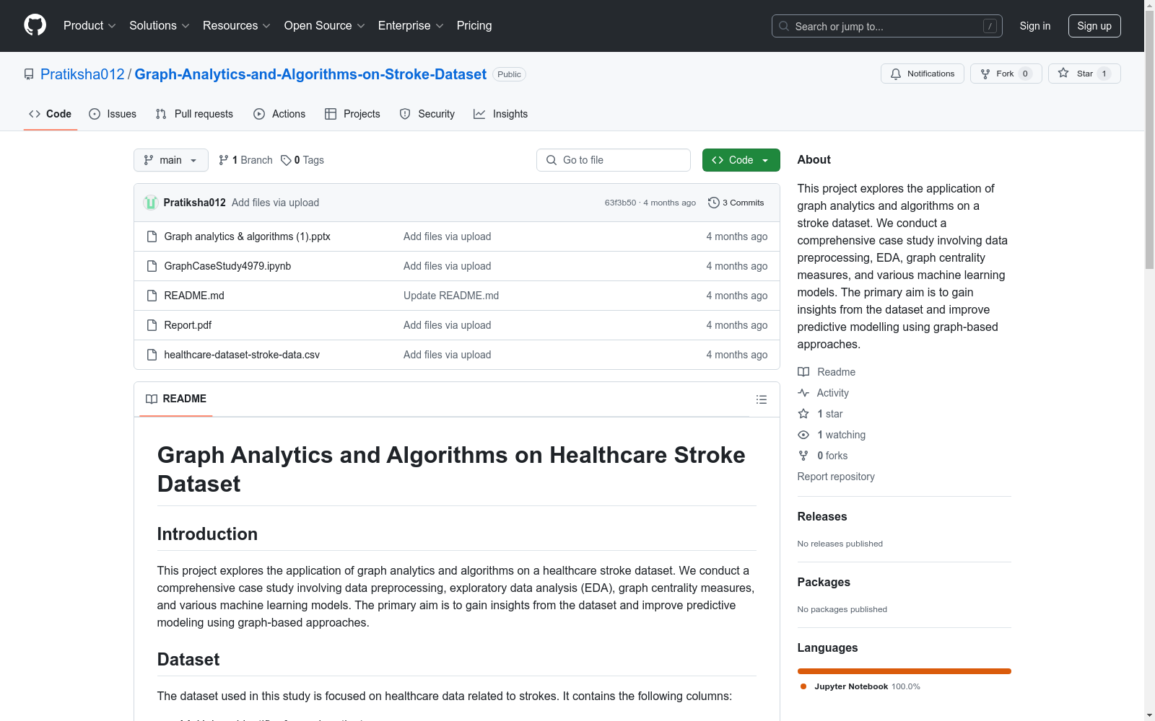Click the slash shortcut icon in search box
Screen dimensions: 1155x721
[990, 26]
